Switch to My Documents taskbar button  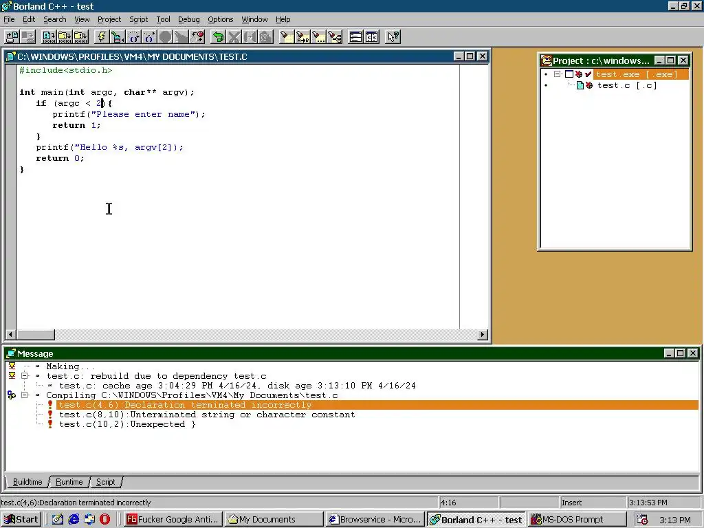274,520
